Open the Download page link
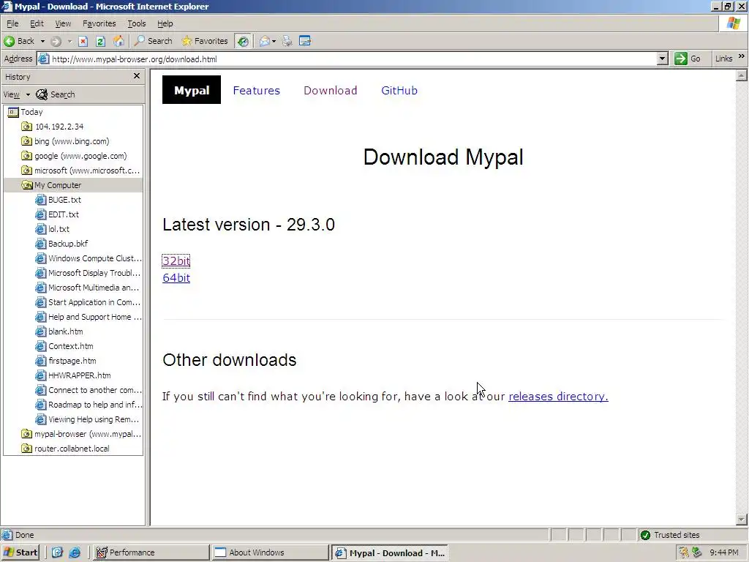The width and height of the screenshot is (749, 562). point(331,90)
